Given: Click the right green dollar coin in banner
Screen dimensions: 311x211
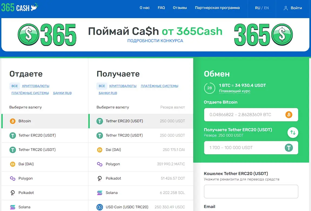Looking at the screenshot, I should [x=282, y=35].
